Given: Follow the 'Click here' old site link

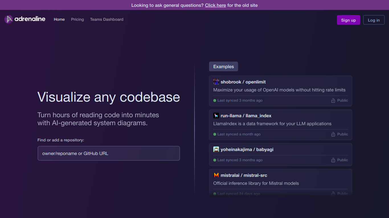Looking at the screenshot, I should [216, 5].
